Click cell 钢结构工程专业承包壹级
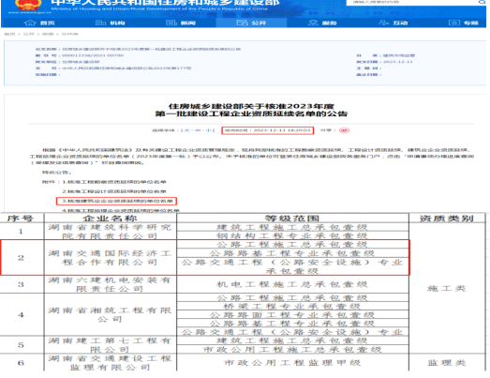This screenshot has height=378, width=490. 292,235
